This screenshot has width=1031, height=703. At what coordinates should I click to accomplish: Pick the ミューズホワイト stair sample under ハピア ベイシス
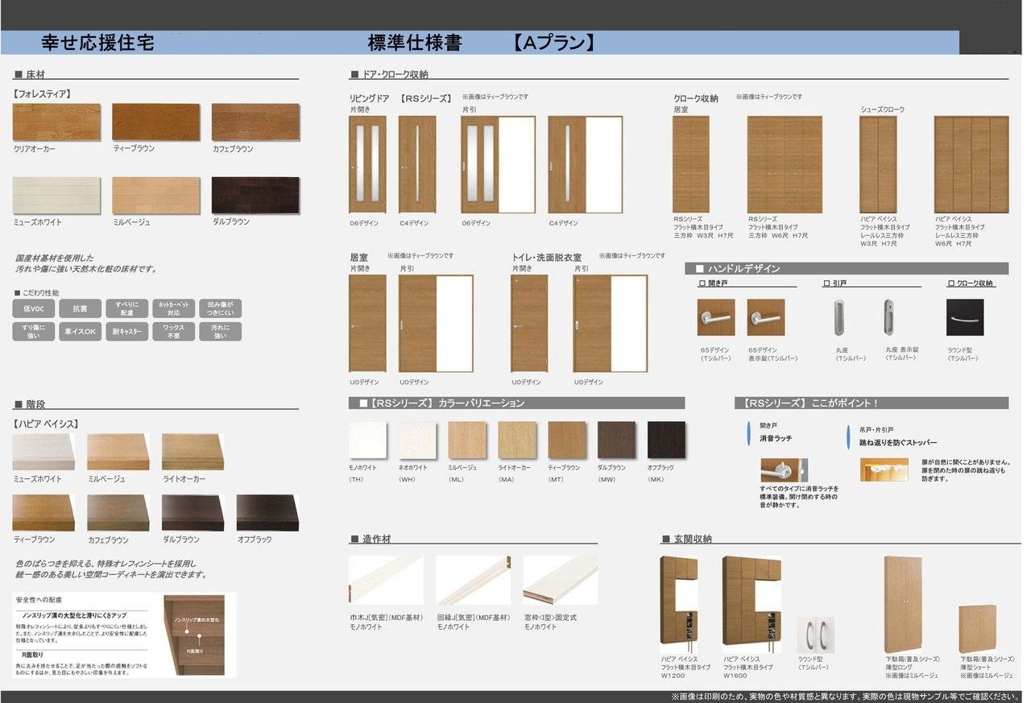43,452
